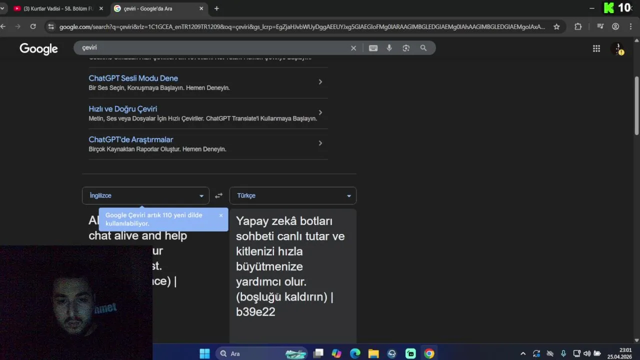Click text "Bir Ses Seçin, Konuşmaya Başlayın. Hemen Deneyin."
The image size is (640, 360).
coord(159,88)
